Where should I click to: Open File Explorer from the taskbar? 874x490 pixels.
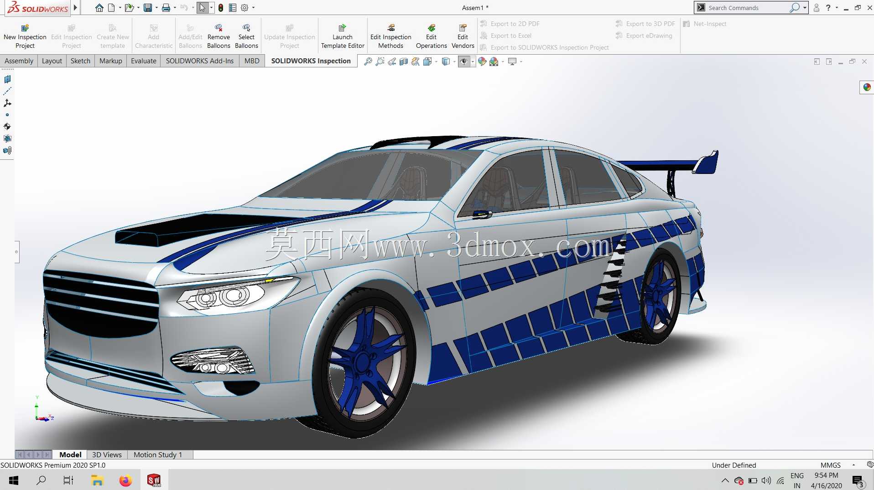(97, 480)
